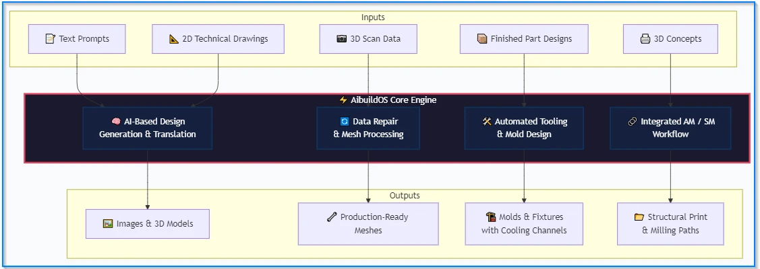The image size is (760, 269).
Task: Click the ruler icon beside 2D Technical Drawings
Action: [174, 38]
